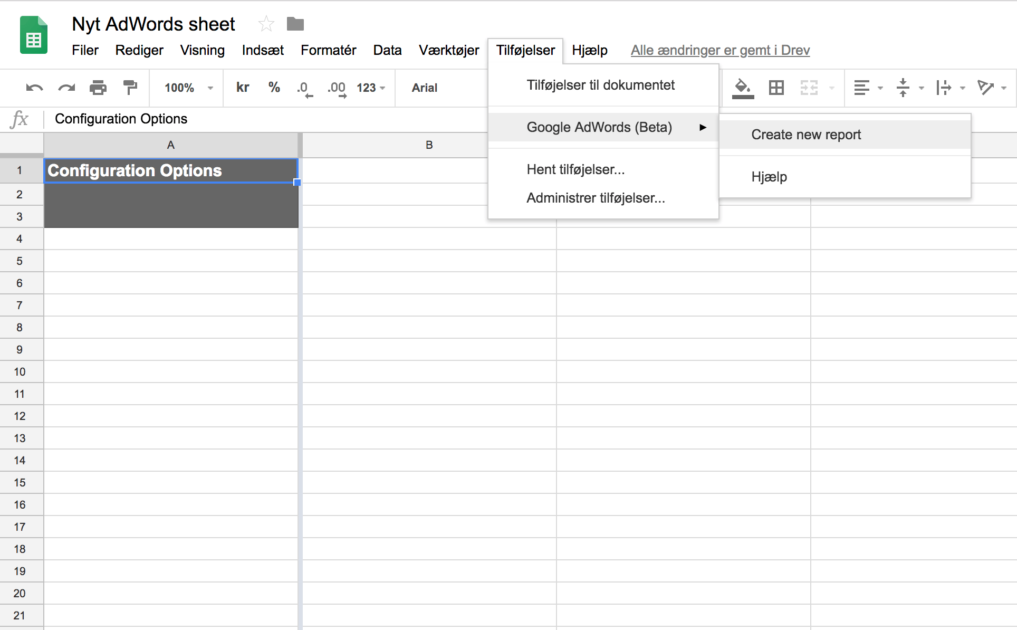This screenshot has width=1017, height=630.
Task: Star the Nyt AdWords sheet document
Action: click(x=266, y=24)
